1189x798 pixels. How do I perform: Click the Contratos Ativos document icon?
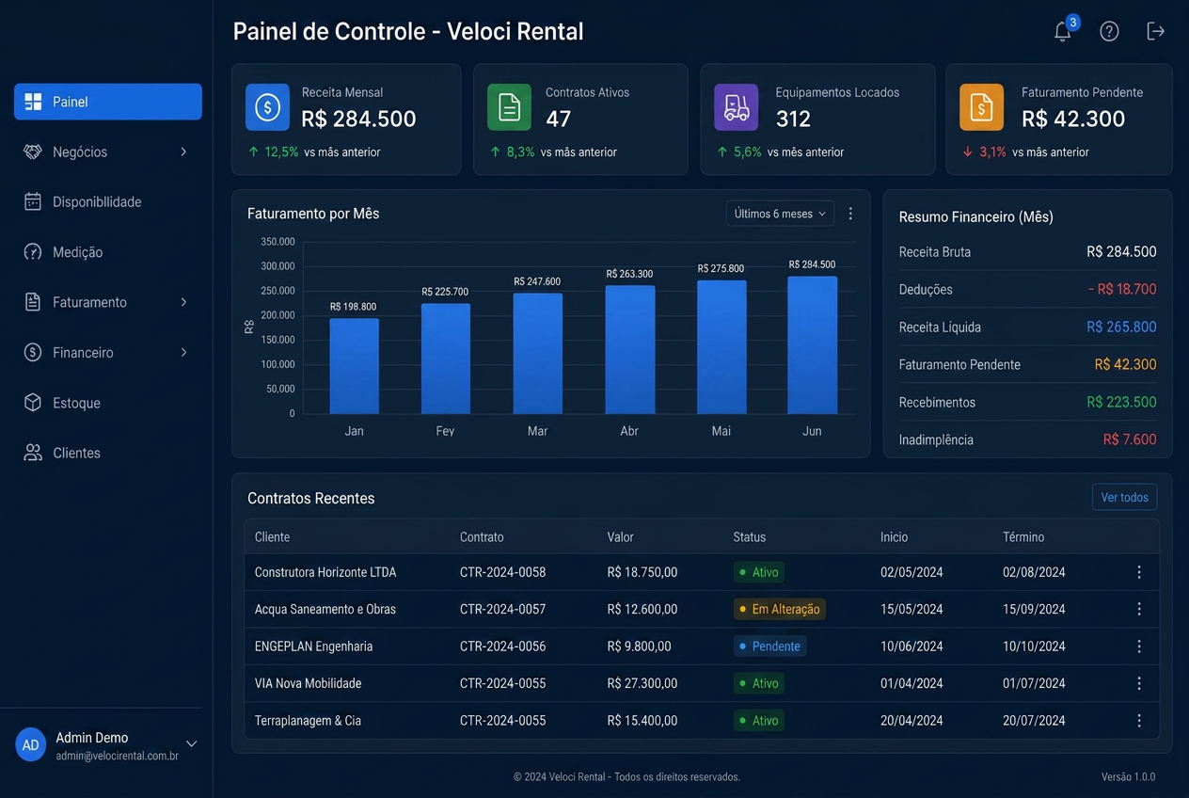point(509,107)
